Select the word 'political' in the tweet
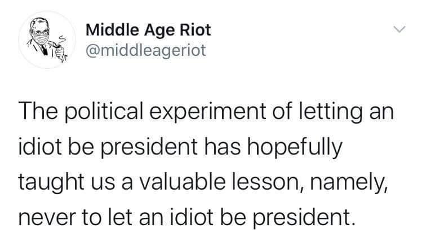Screen dimensions: 422x246 [x=104, y=112]
